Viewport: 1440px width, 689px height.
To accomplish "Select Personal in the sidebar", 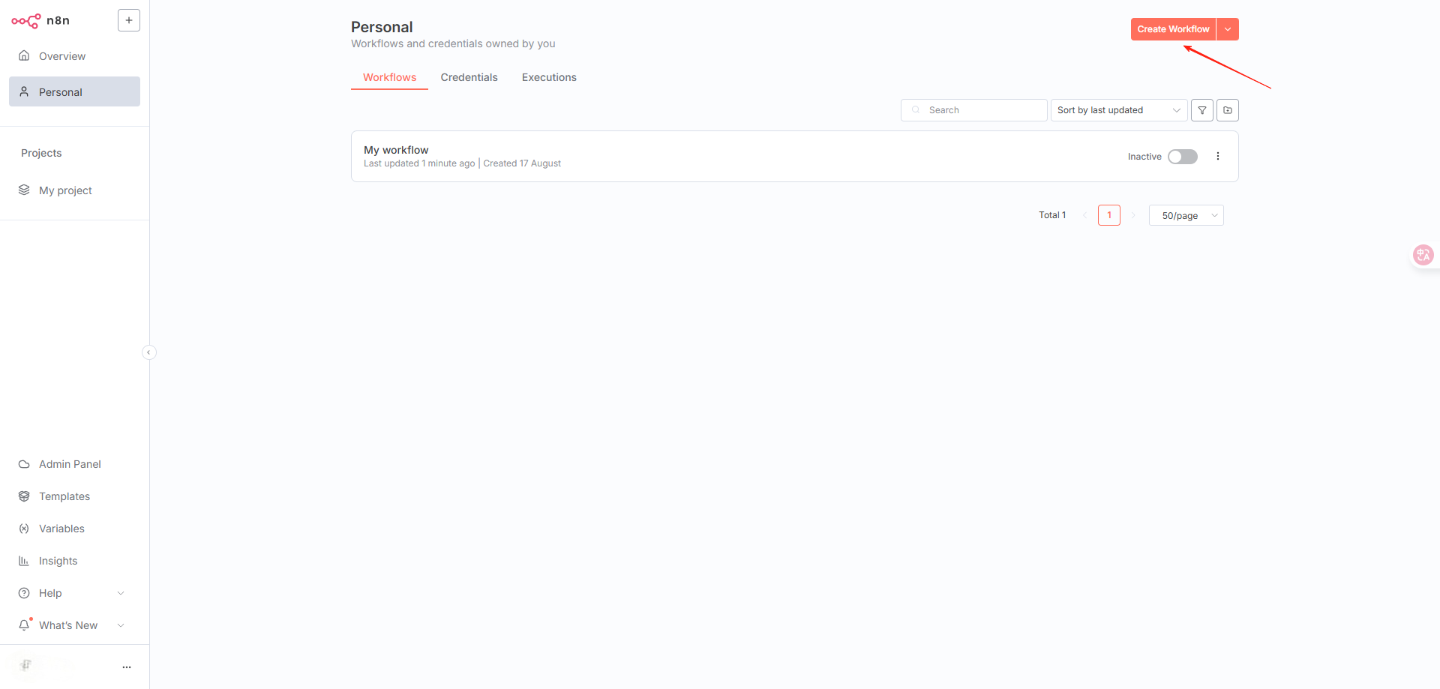I will point(74,91).
